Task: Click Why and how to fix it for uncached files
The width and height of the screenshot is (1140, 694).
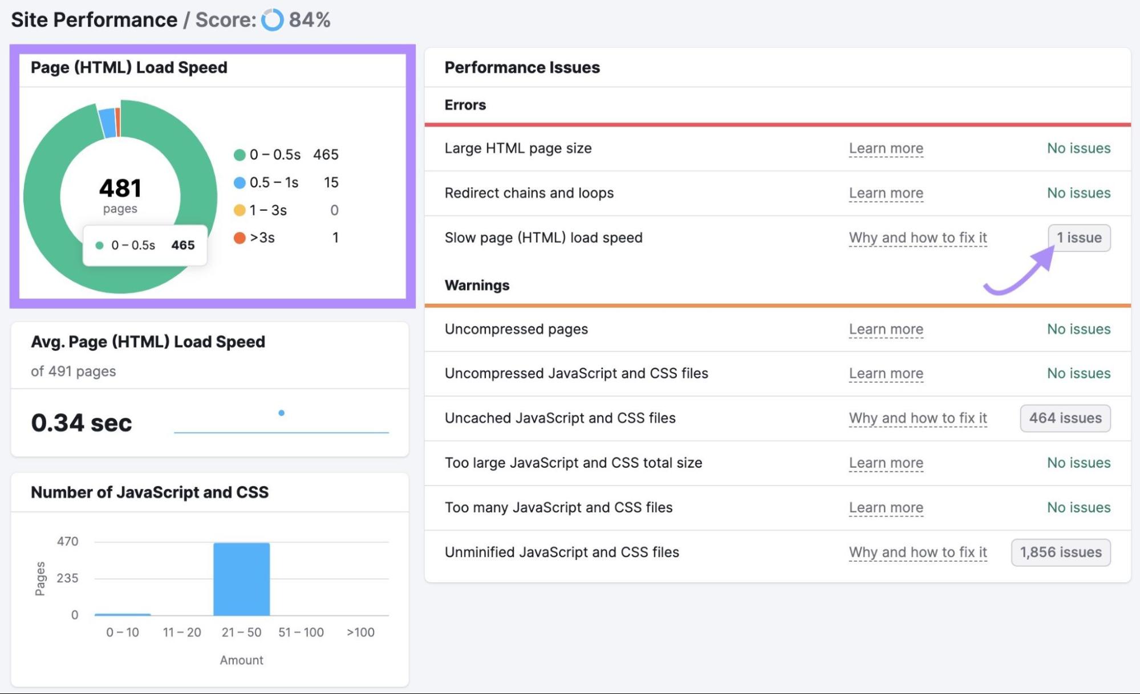Action: tap(918, 418)
